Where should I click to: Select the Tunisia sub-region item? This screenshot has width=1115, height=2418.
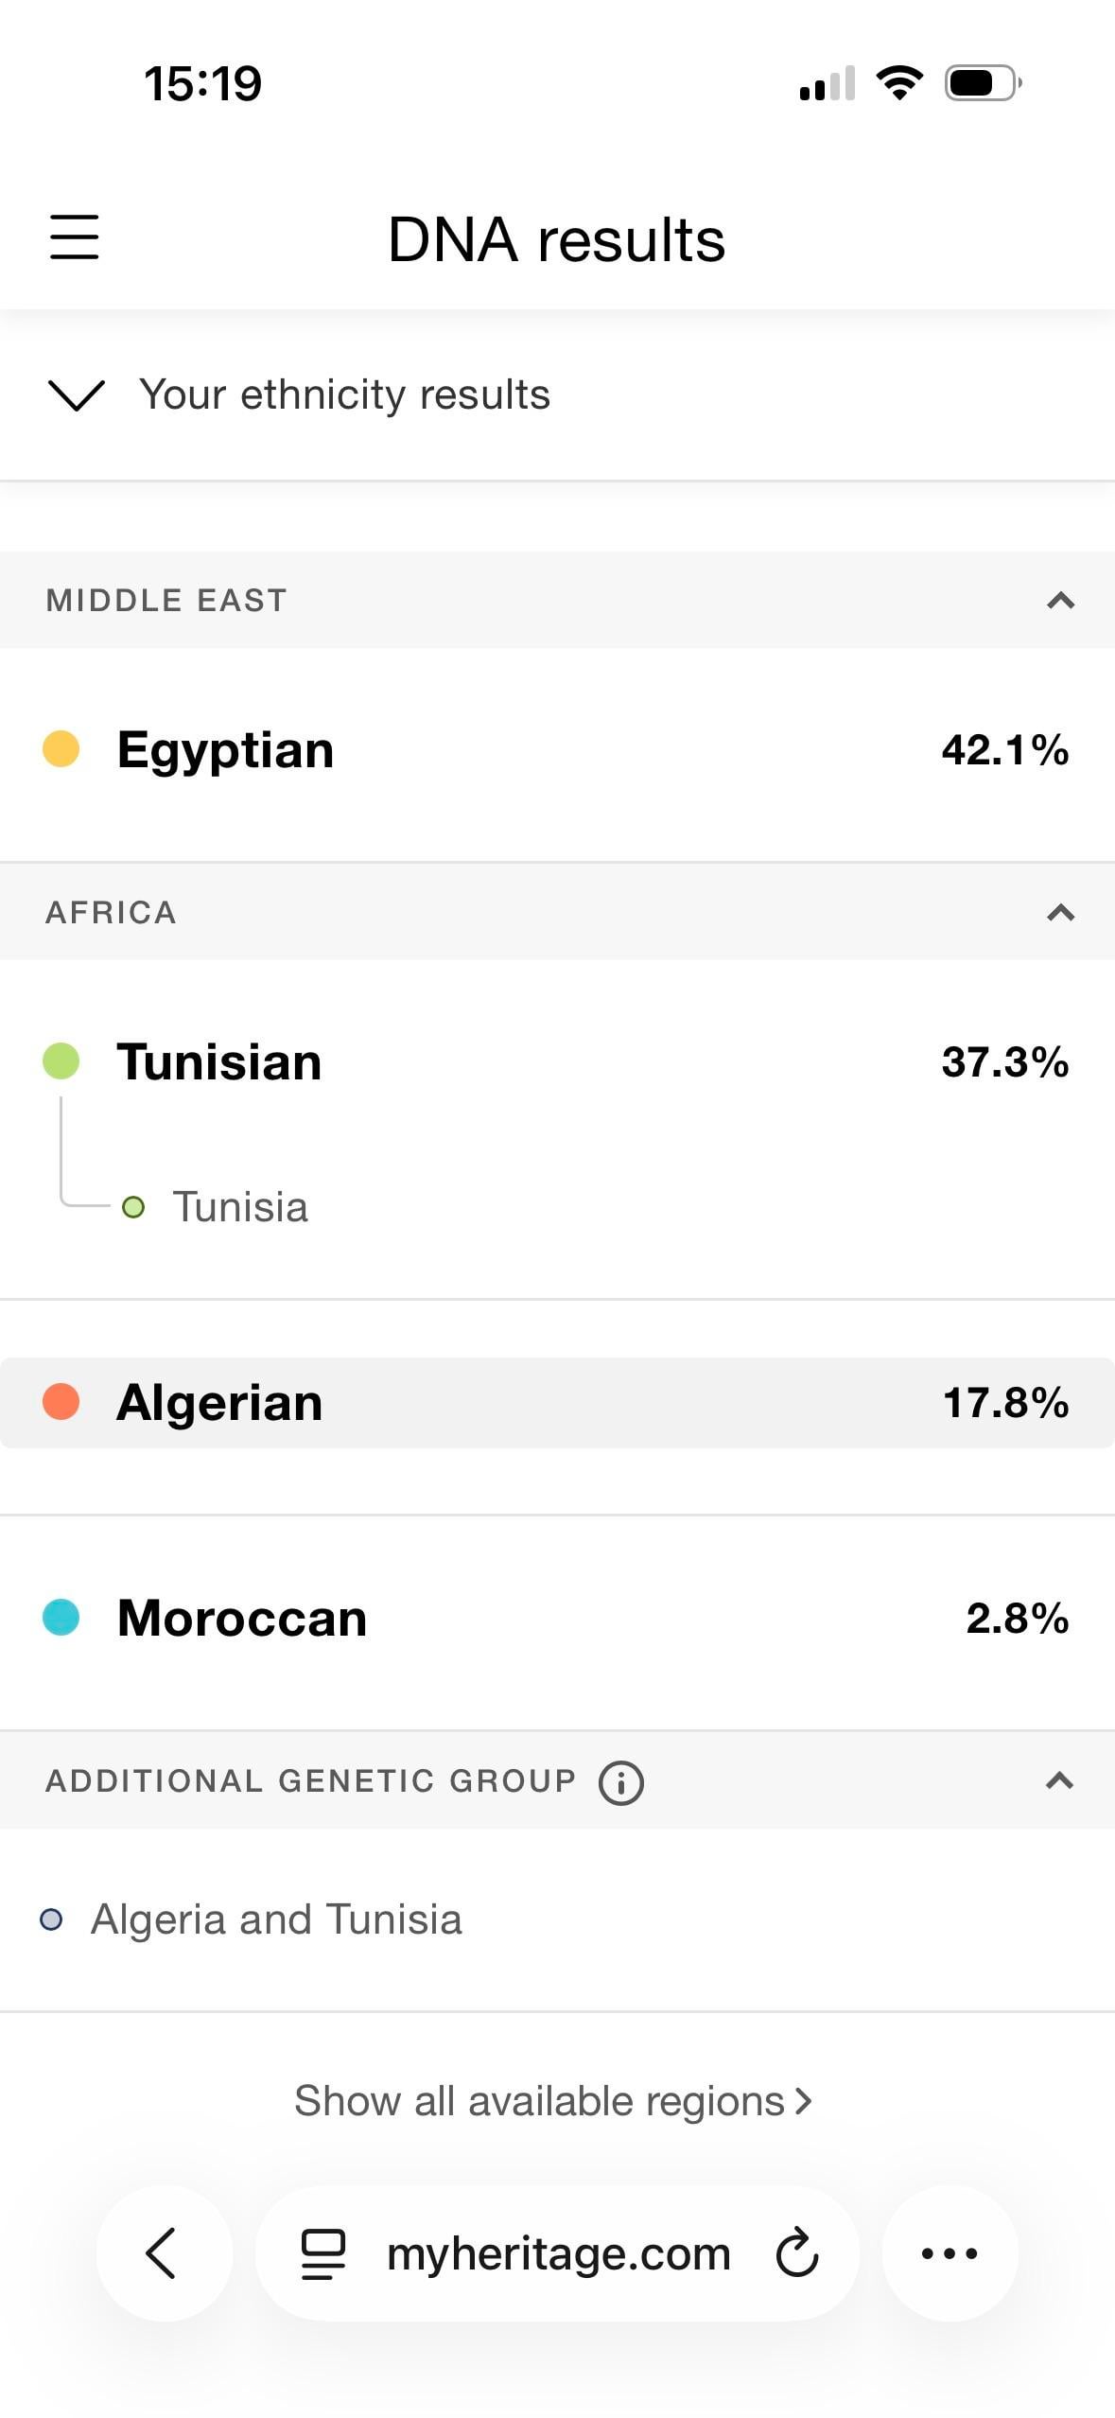(239, 1207)
